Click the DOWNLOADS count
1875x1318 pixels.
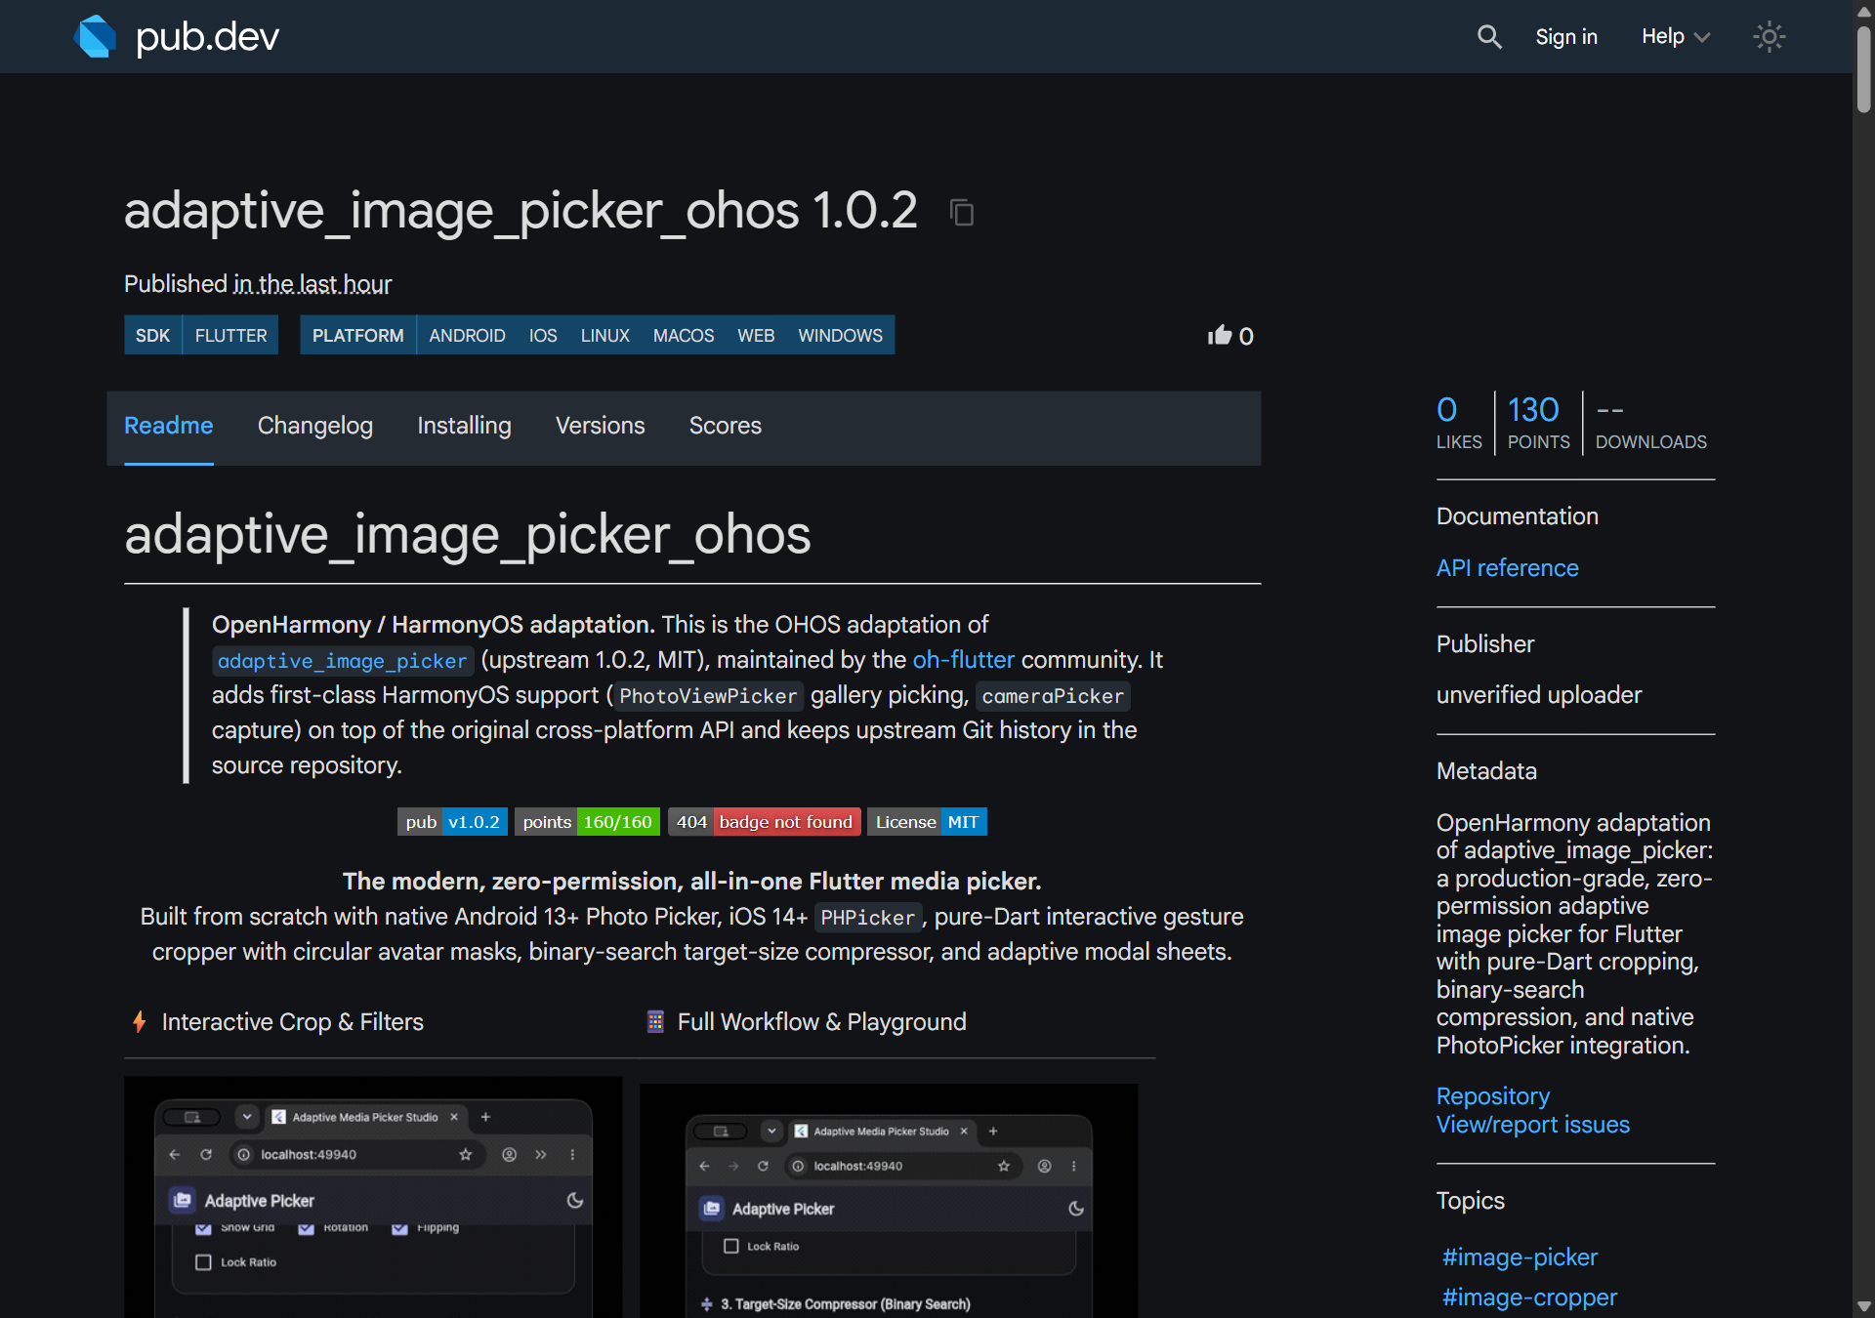pos(1651,423)
